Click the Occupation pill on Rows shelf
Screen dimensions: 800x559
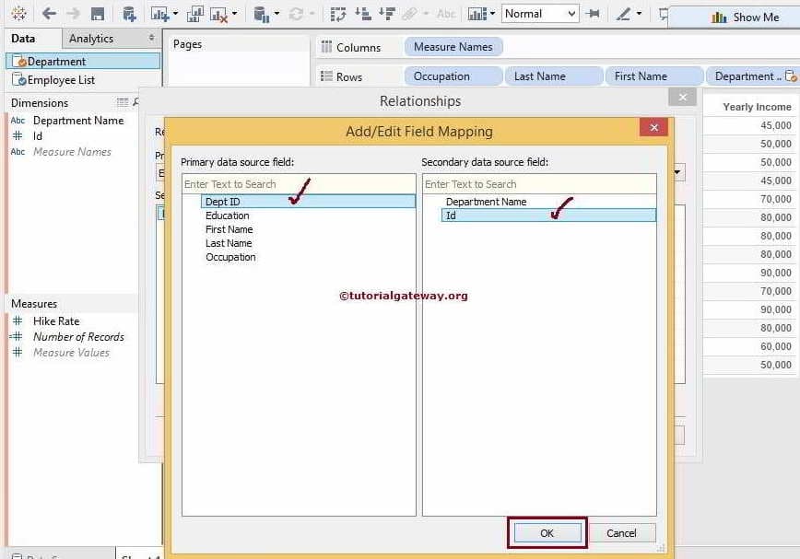point(452,76)
